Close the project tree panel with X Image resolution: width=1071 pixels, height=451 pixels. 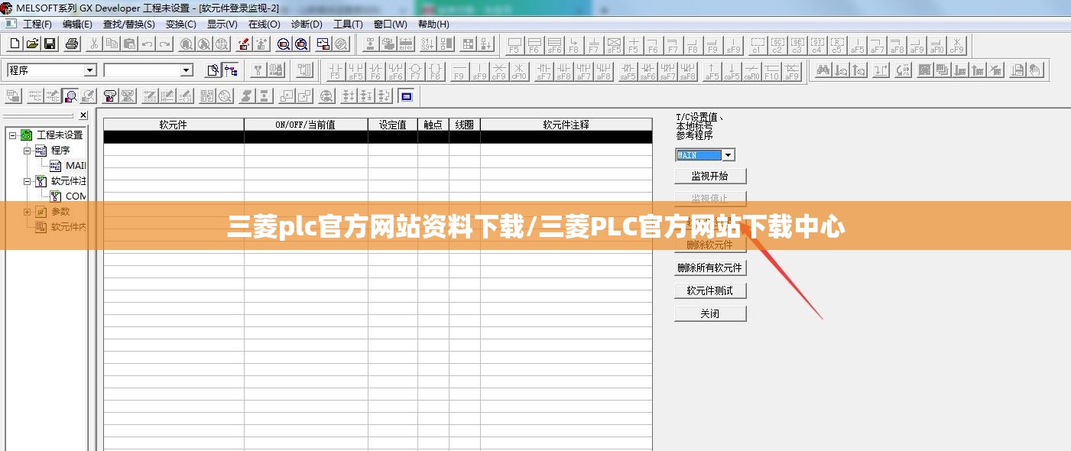(x=83, y=115)
